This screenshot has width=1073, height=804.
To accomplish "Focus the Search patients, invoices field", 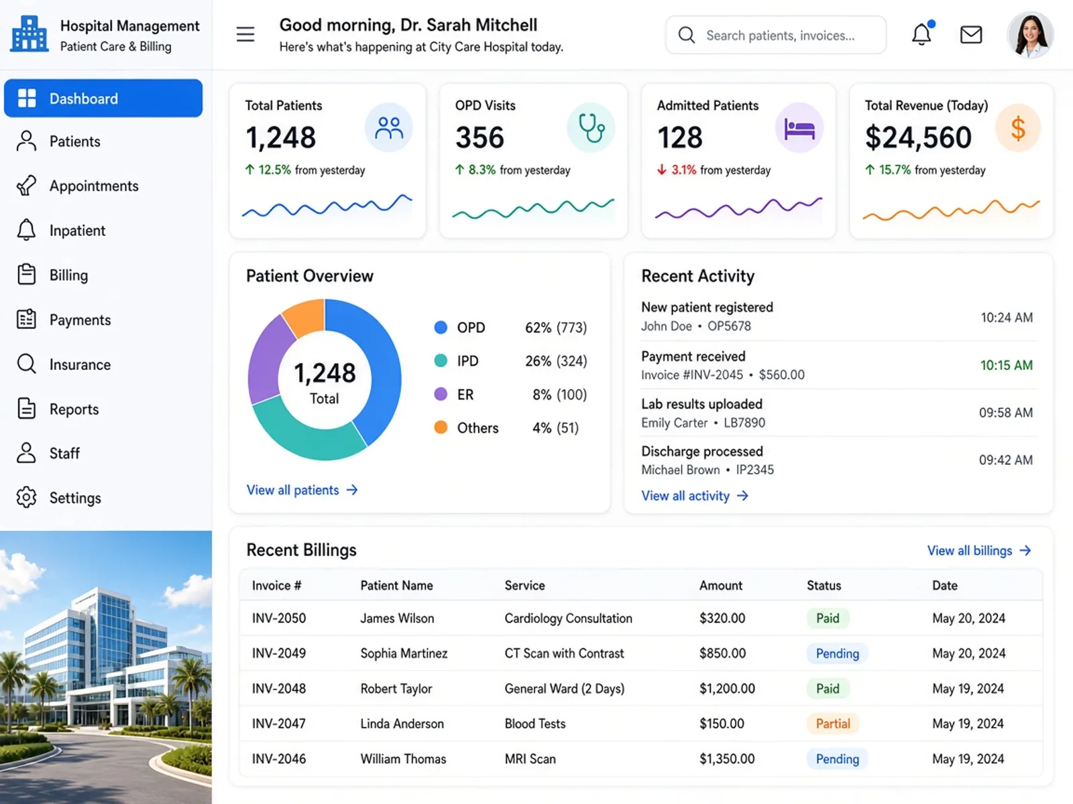I will point(776,35).
